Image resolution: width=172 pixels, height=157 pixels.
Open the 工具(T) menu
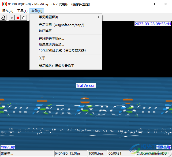point(23,11)
